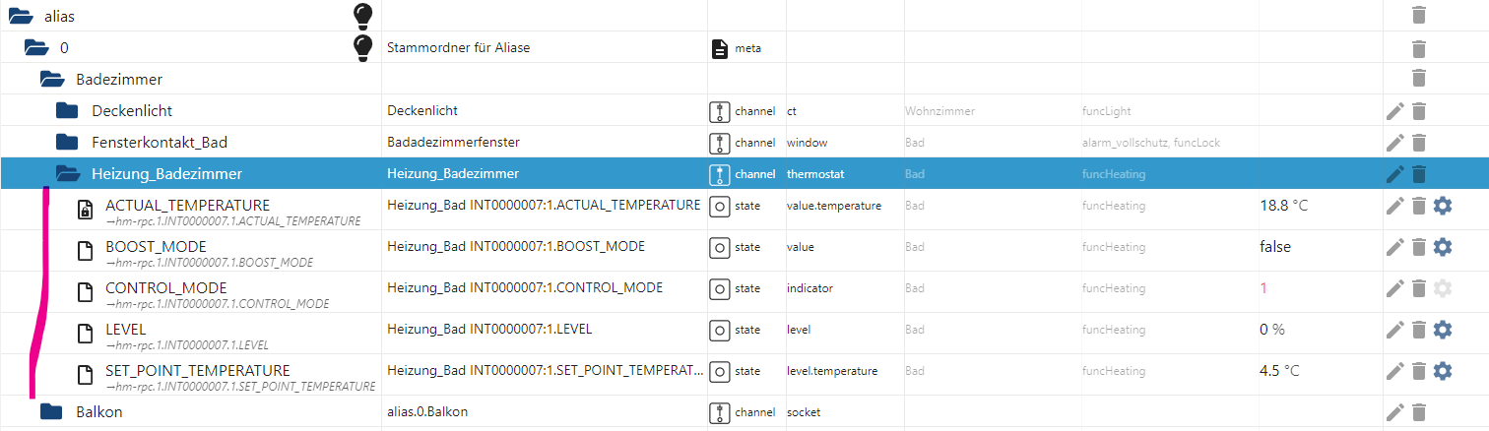Click the indicator role cell
This screenshot has height=431, width=1489.
pos(809,288)
